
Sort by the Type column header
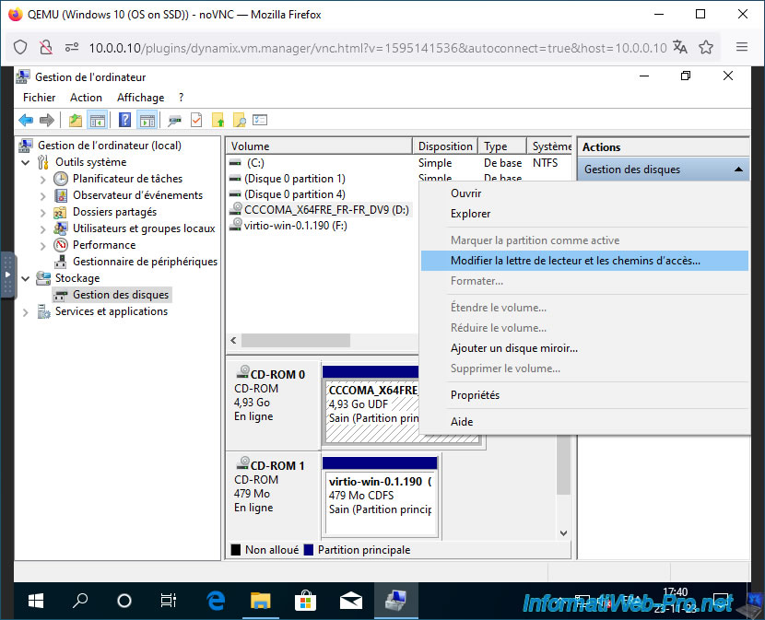click(x=502, y=146)
